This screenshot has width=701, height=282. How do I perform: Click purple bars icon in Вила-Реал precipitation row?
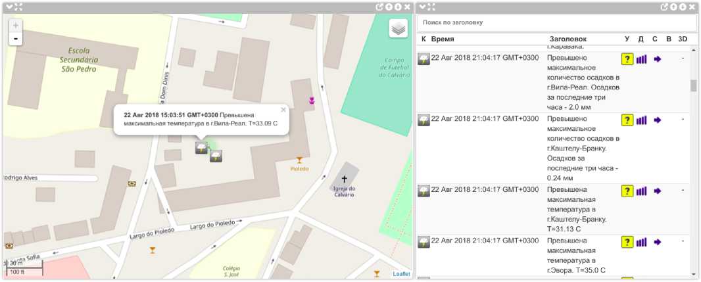(x=641, y=59)
